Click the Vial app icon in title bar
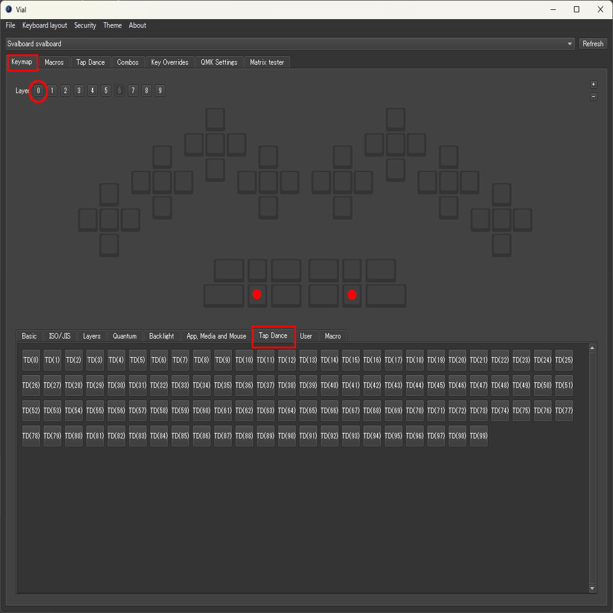The height and width of the screenshot is (613, 613). [9, 9]
